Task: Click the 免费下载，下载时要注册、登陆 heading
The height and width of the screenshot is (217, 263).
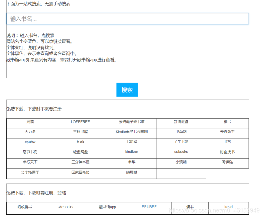Action: [36, 193]
